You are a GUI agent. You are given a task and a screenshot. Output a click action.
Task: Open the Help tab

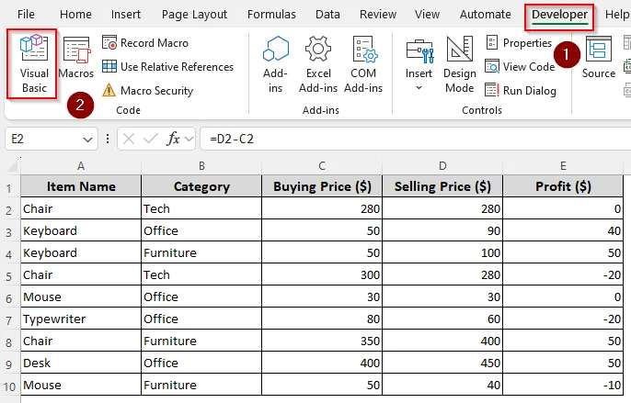pos(617,15)
